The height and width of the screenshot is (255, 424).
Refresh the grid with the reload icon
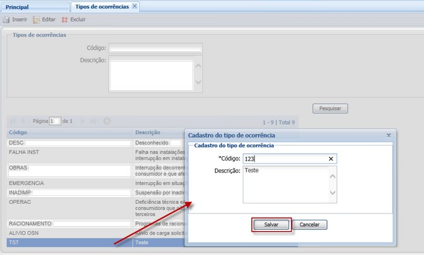pos(106,121)
